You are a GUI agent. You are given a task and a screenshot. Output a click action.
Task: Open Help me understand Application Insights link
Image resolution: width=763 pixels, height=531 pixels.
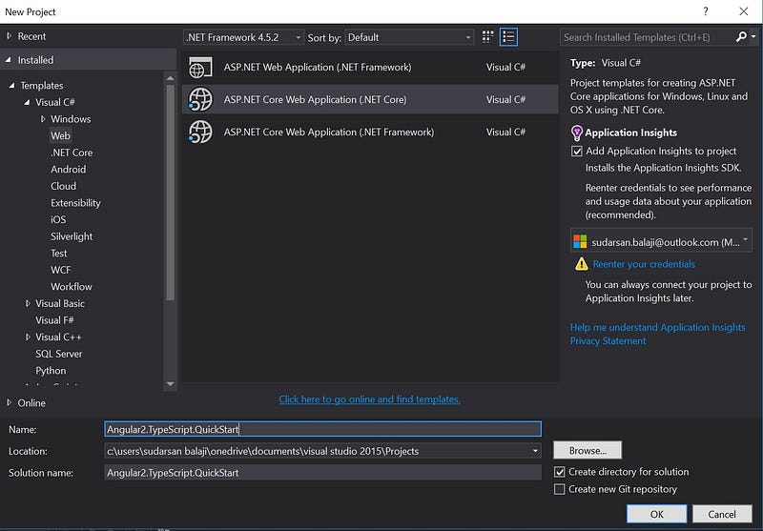[x=657, y=327]
